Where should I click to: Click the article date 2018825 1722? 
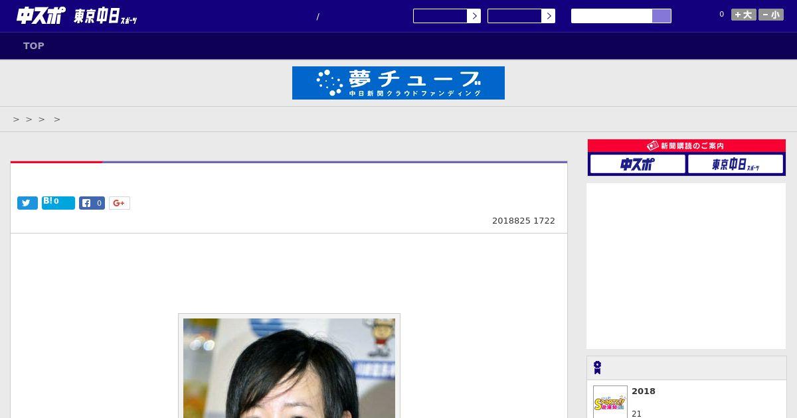(523, 221)
